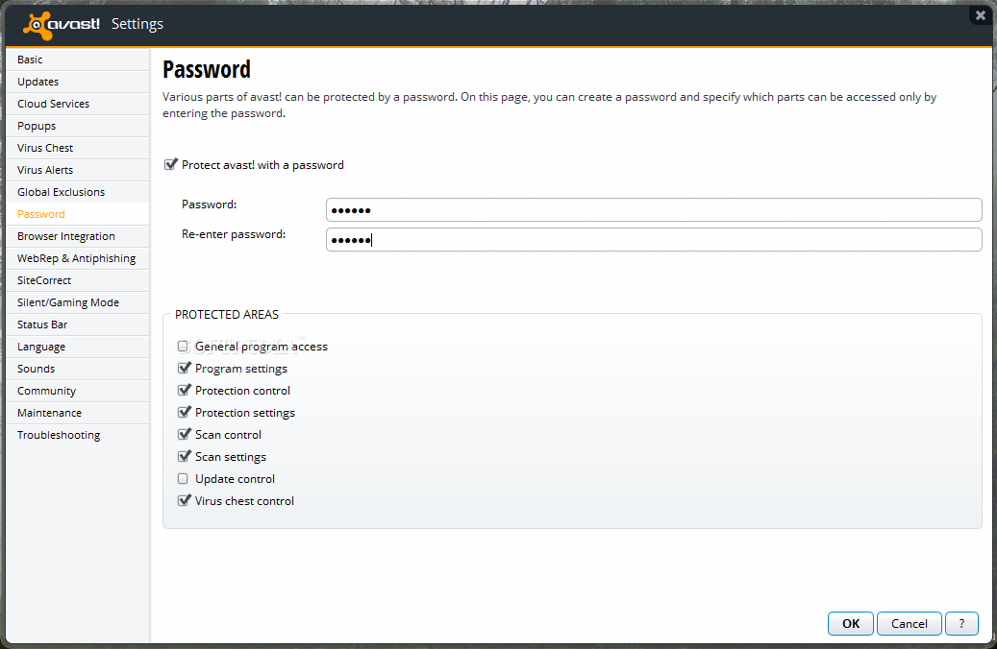Viewport: 997px width, 649px height.
Task: Open Sounds settings
Action: [x=78, y=369]
